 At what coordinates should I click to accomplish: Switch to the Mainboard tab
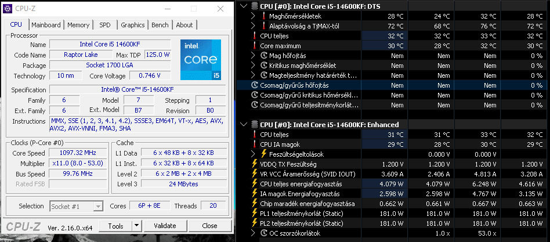coord(46,25)
